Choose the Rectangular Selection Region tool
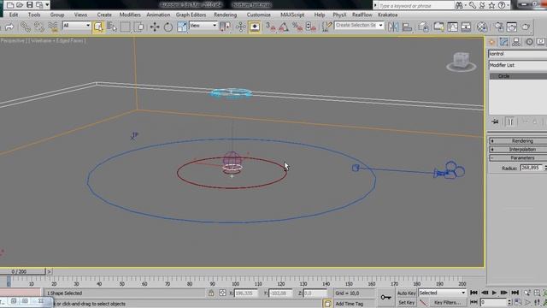The image size is (547, 308). coord(126,27)
